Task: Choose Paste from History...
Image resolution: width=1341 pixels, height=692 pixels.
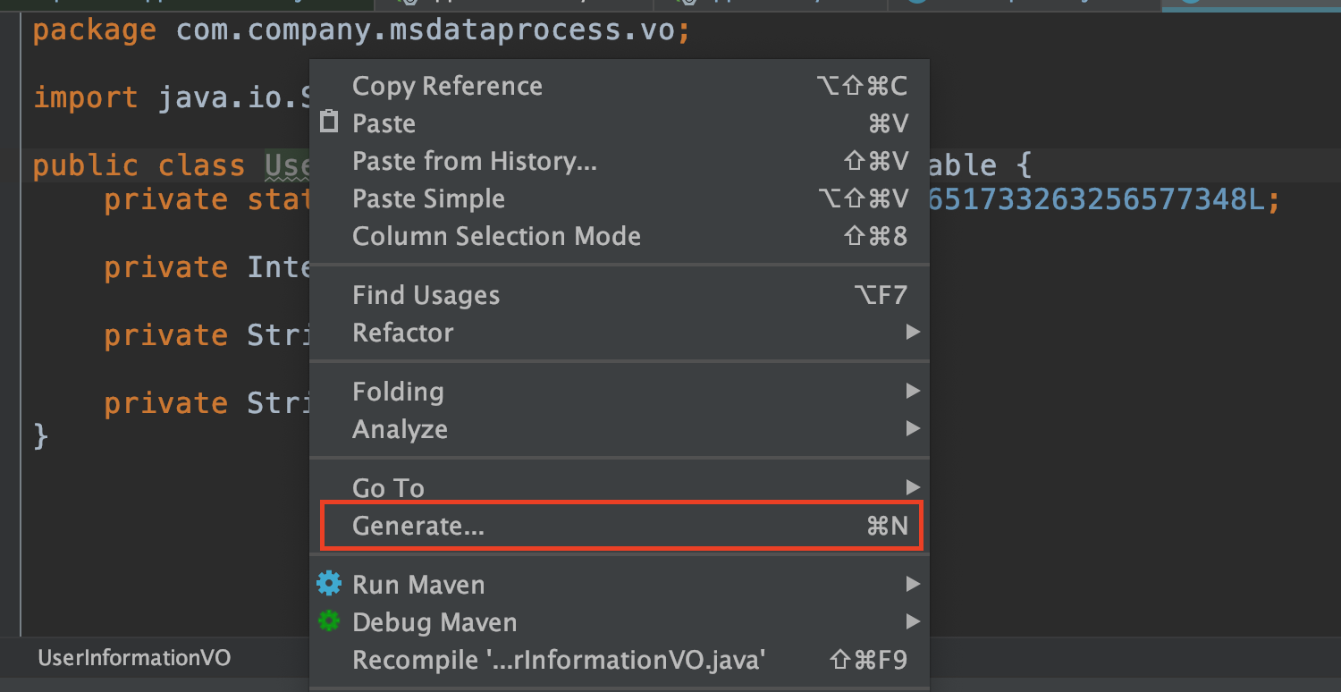Action: tap(475, 161)
